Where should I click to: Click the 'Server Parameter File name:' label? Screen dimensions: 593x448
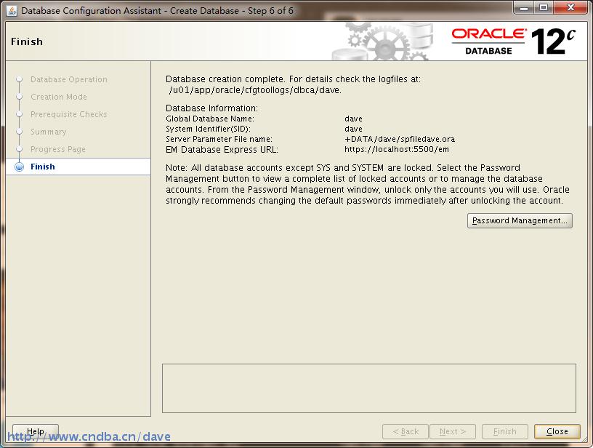point(219,139)
